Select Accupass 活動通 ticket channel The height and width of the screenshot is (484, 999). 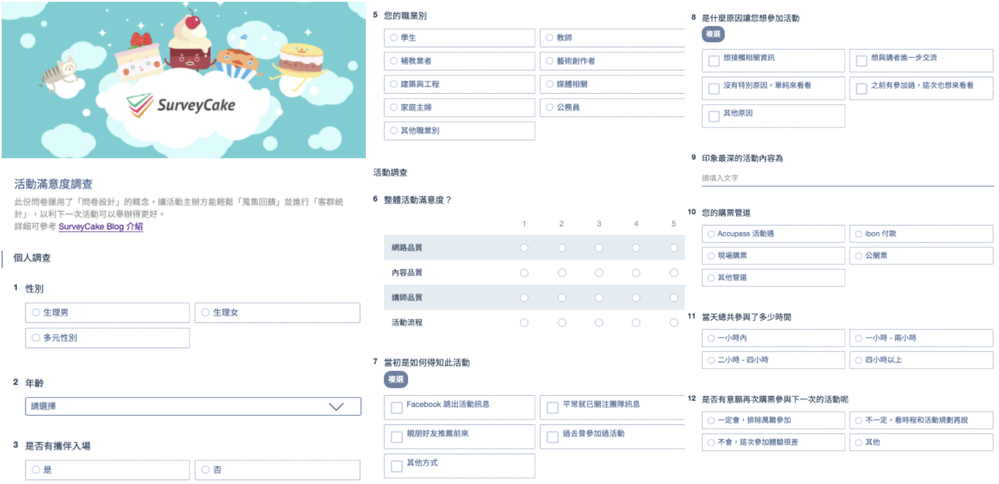[x=711, y=234]
